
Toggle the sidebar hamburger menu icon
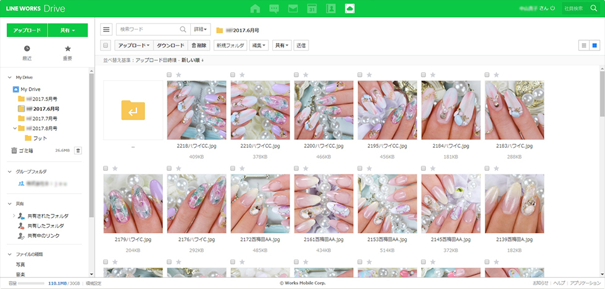coord(106,30)
